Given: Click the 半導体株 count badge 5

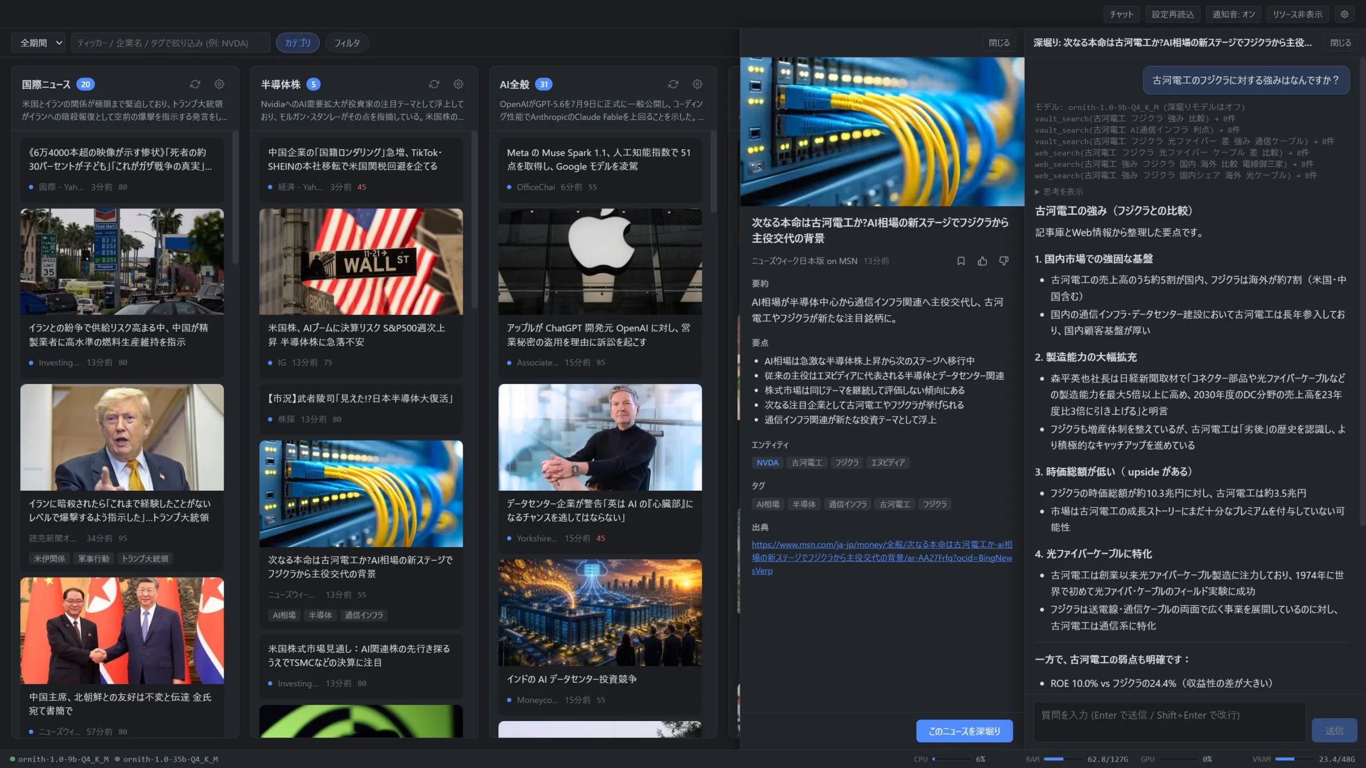Looking at the screenshot, I should [x=313, y=84].
